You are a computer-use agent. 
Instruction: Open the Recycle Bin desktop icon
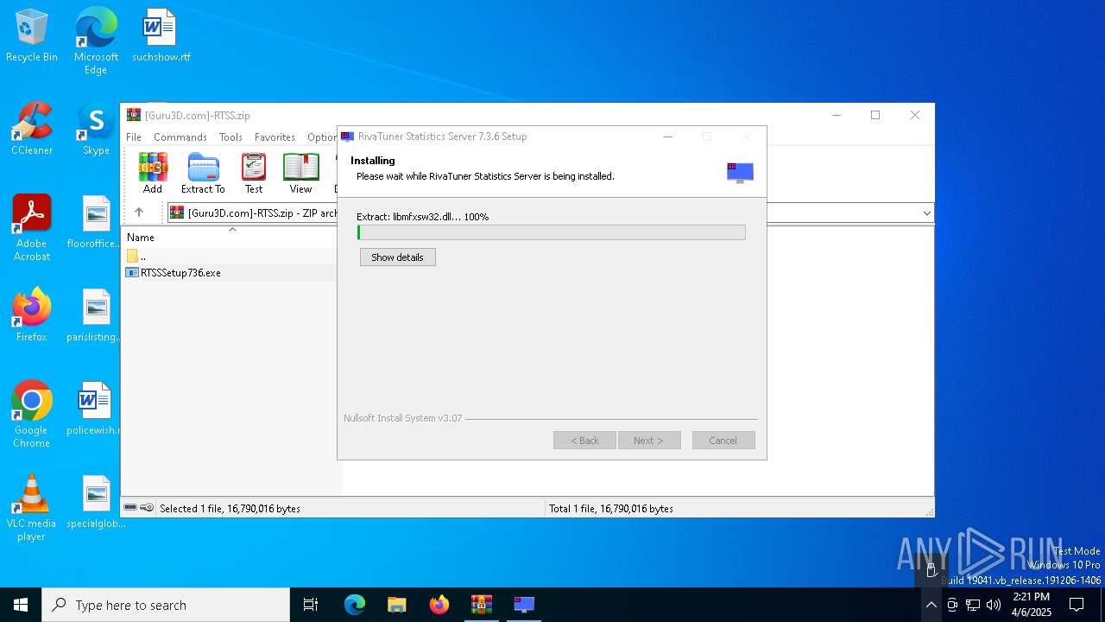(32, 36)
